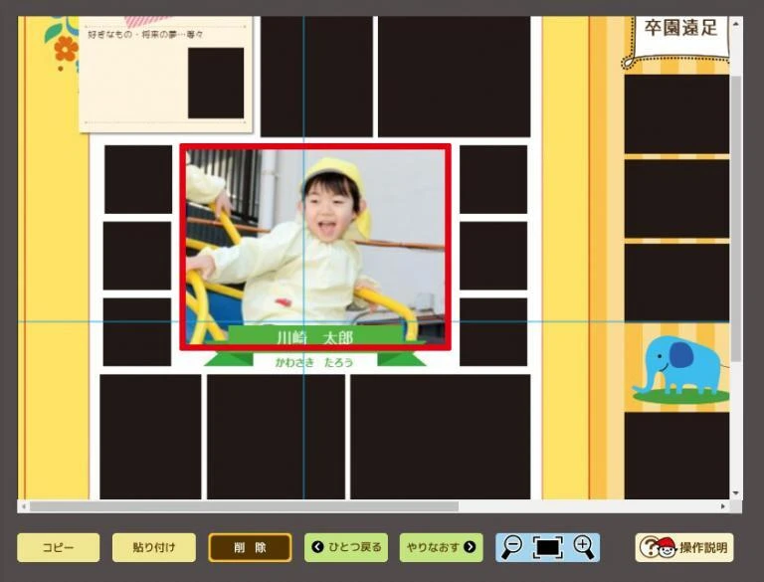
Task: Click horizontal scrollbar right arrow
Action: [723, 506]
